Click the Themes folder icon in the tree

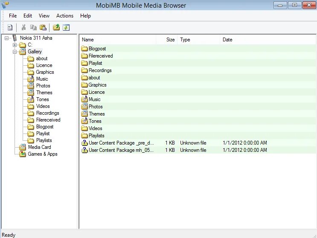point(31,93)
